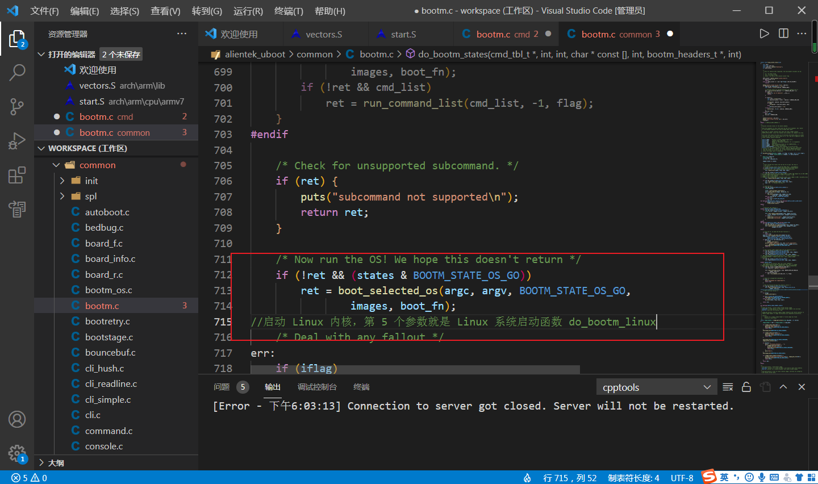The height and width of the screenshot is (484, 818).
Task: Open the Explorer view in activity bar
Action: point(17,39)
